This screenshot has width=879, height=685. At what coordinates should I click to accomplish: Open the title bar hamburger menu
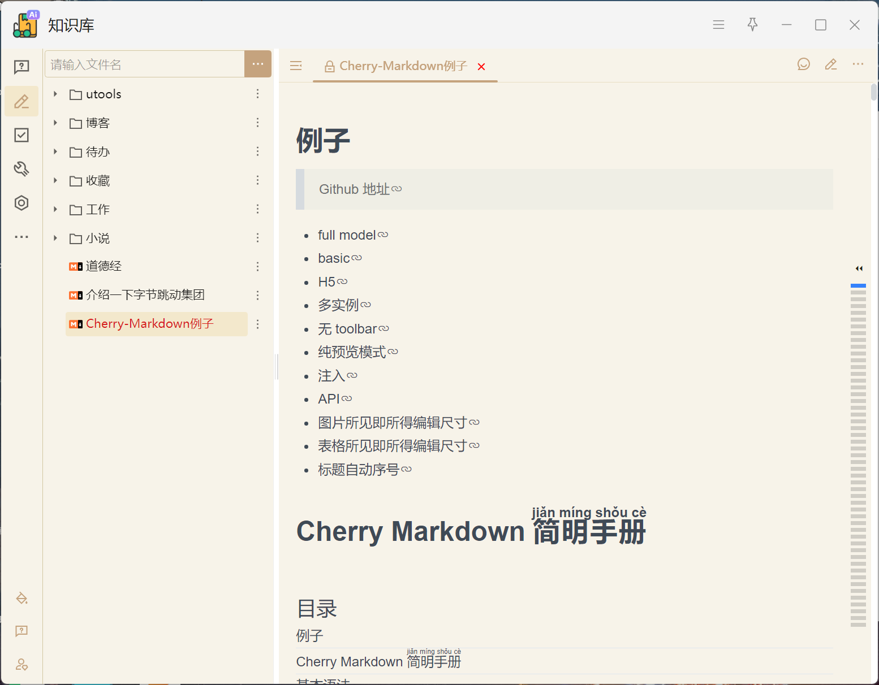[x=718, y=25]
